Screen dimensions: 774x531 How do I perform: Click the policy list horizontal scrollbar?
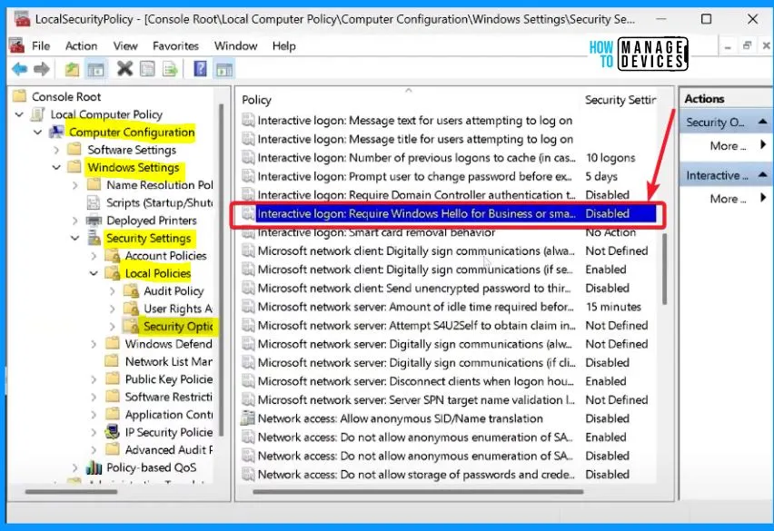[418, 491]
